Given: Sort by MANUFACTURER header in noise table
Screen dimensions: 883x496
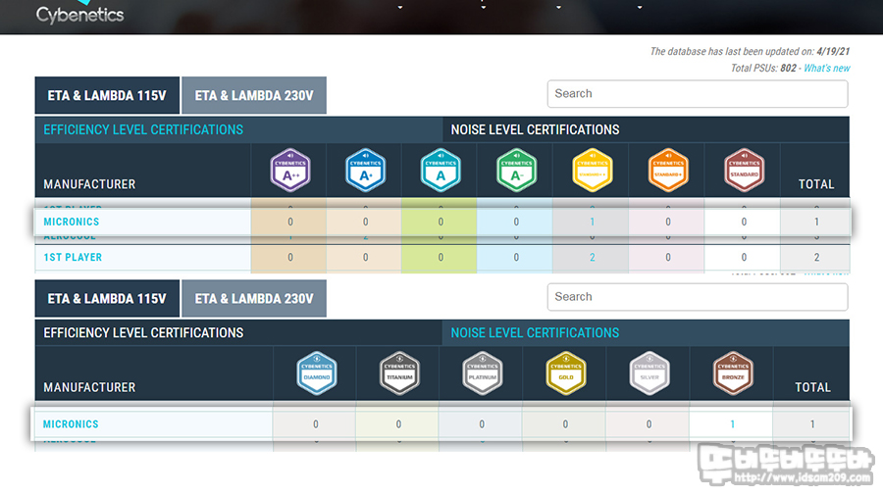Looking at the screenshot, I should pyautogui.click(x=89, y=184).
